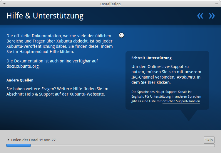Follow the 'hier klicken' IRC link
221x153 pixels.
coord(159,82)
